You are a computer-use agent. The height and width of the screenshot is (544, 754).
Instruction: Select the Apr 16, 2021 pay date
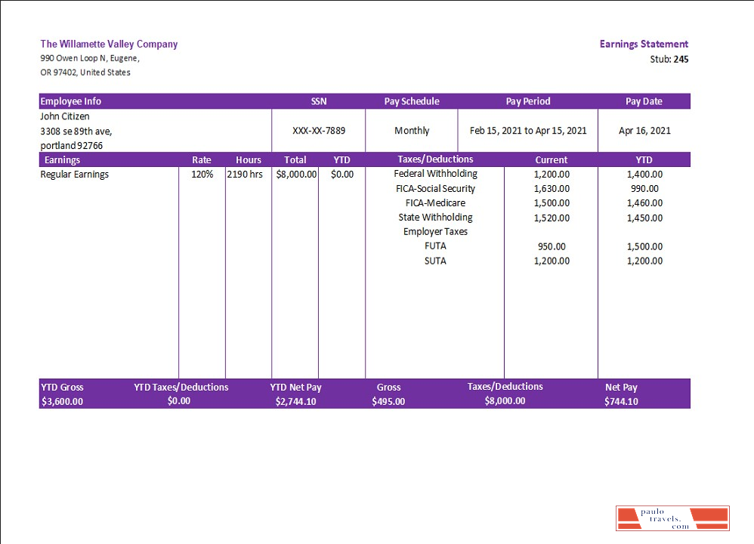644,131
